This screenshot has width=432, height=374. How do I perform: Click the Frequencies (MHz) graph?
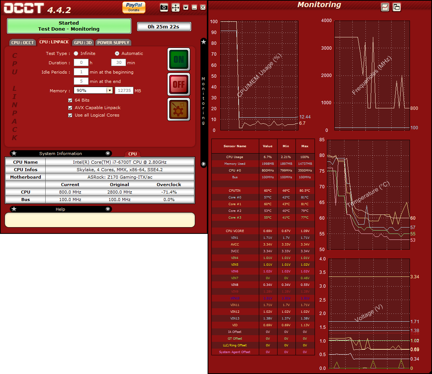(x=372, y=75)
